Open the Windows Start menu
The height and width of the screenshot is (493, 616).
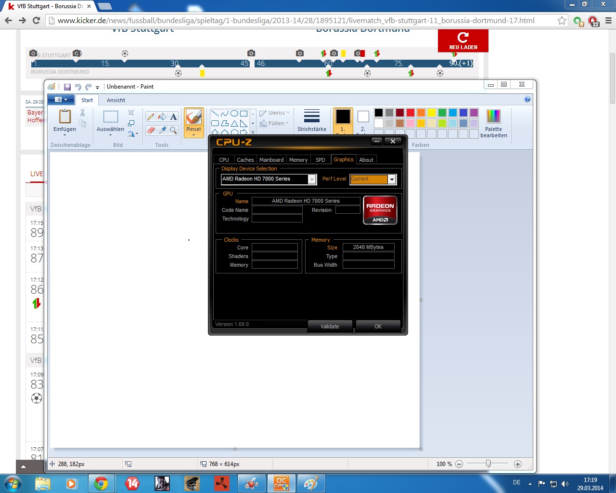13,483
